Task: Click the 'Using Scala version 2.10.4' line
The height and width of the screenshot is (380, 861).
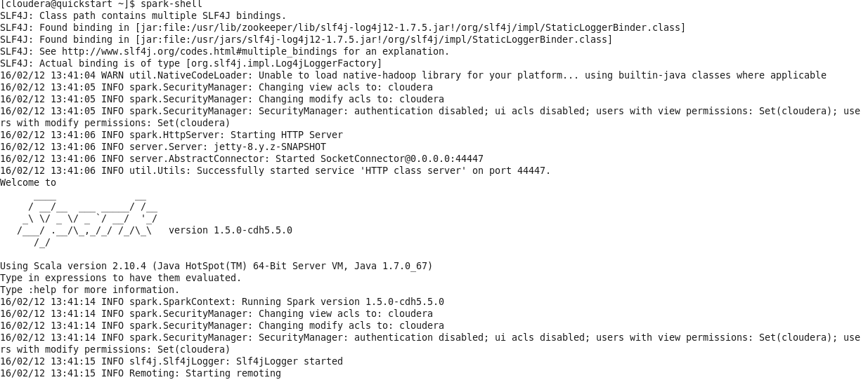Action: coord(216,266)
